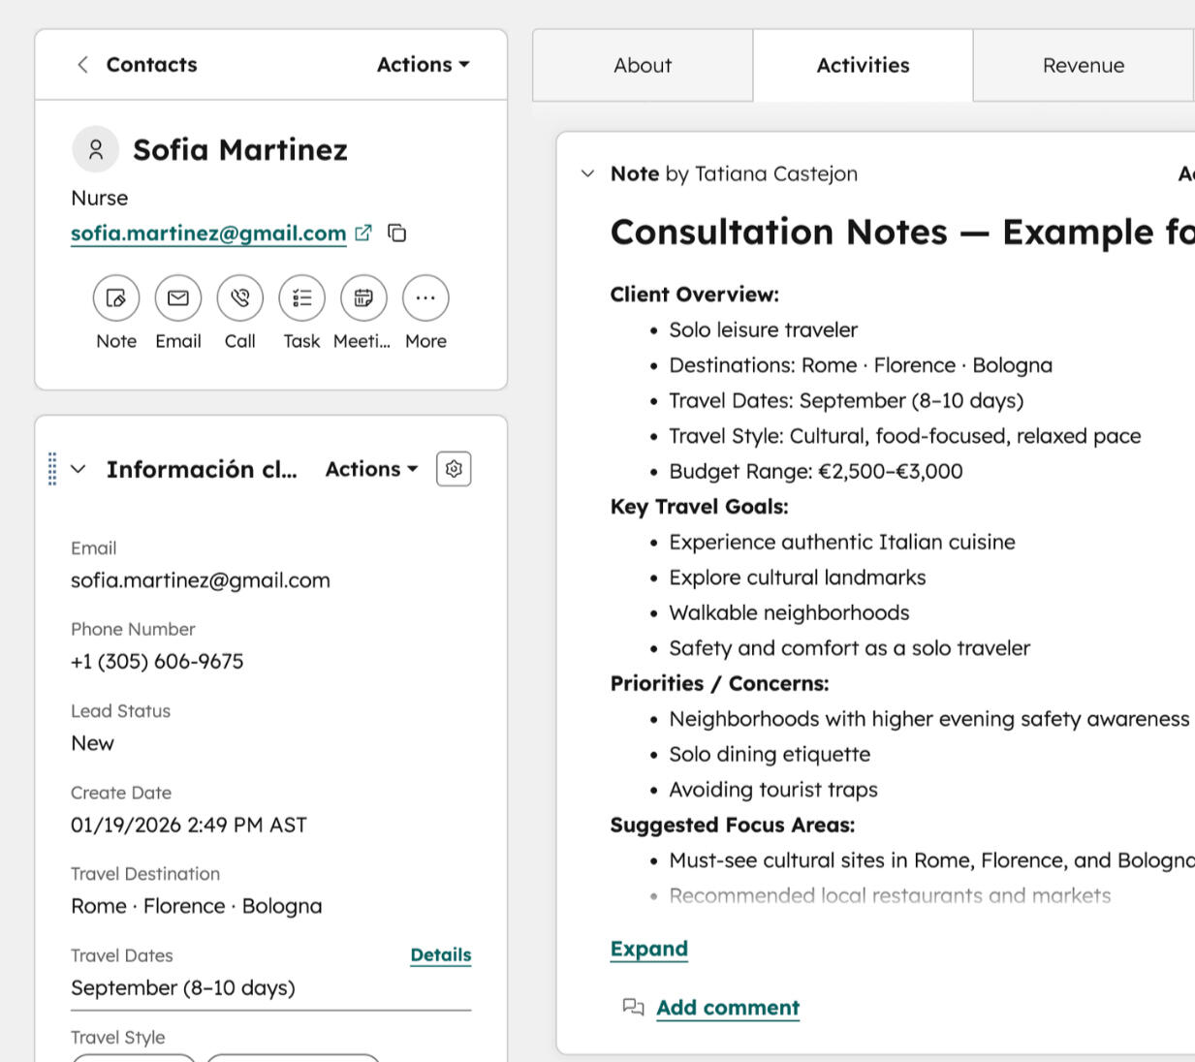
Task: Create a task using the Task icon
Action: (x=301, y=298)
